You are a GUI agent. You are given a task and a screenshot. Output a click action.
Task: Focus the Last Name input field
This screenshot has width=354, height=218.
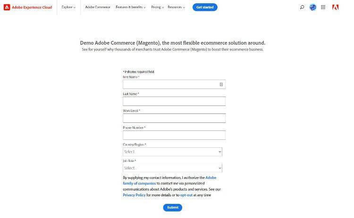(x=174, y=101)
